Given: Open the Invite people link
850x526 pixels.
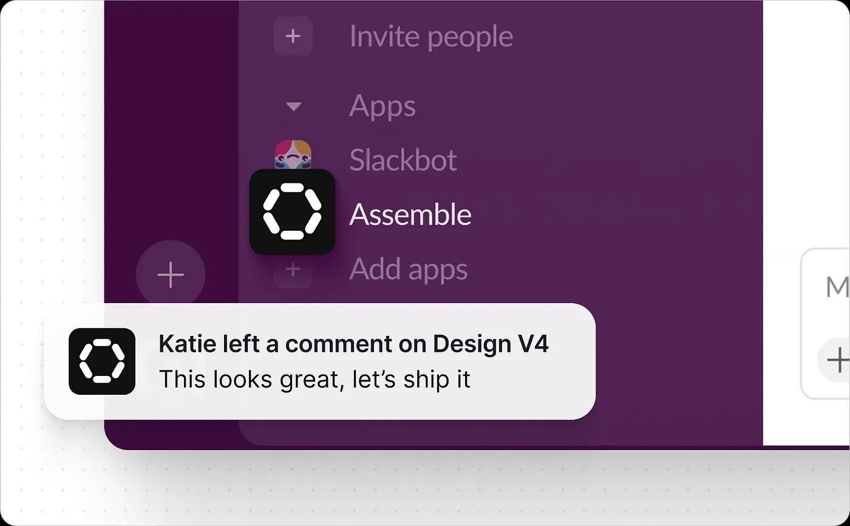Looking at the screenshot, I should pyautogui.click(x=430, y=36).
